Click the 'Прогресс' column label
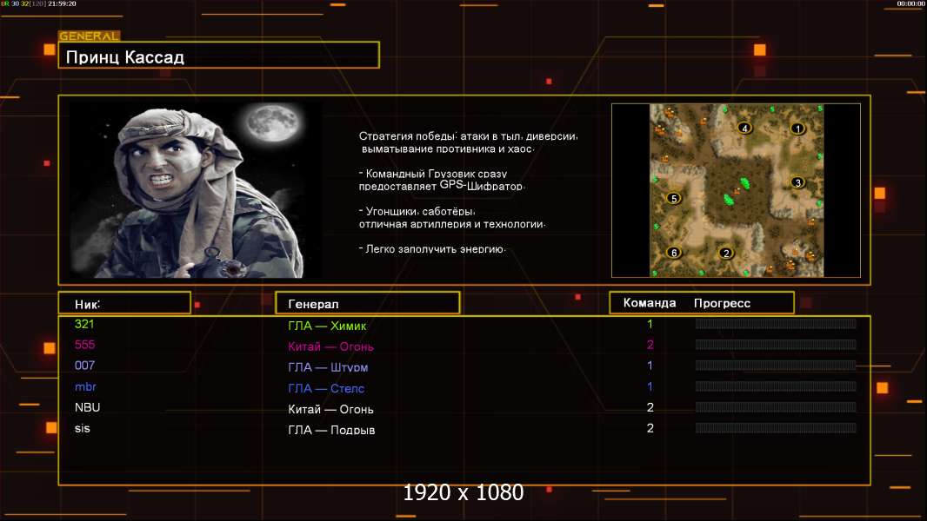Image resolution: width=927 pixels, height=521 pixels. click(x=722, y=303)
